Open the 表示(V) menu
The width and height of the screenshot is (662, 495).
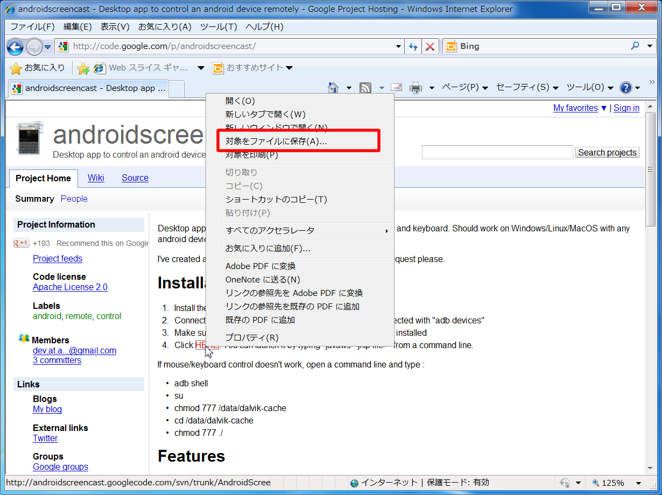click(115, 27)
